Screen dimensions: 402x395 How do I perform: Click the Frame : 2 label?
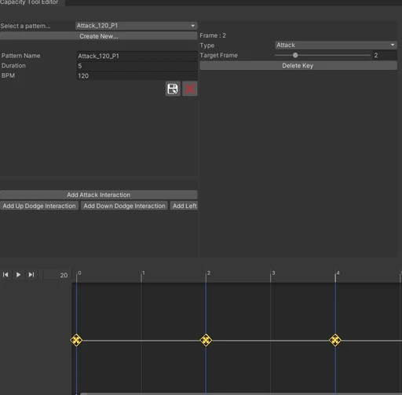pos(213,35)
